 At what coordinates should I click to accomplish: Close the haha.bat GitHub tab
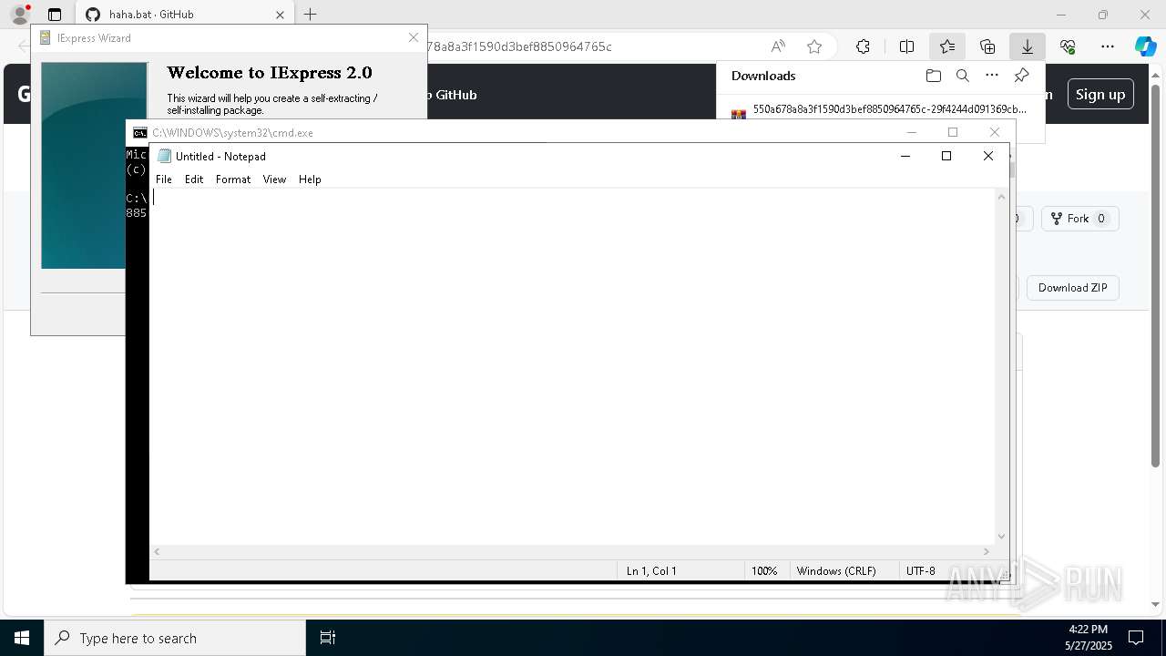280,15
